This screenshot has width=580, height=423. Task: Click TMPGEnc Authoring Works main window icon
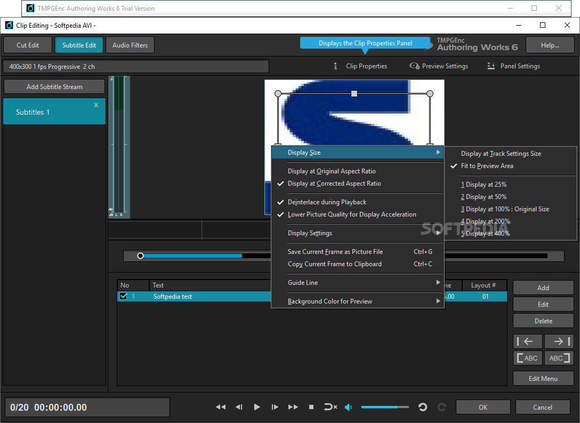pos(30,8)
